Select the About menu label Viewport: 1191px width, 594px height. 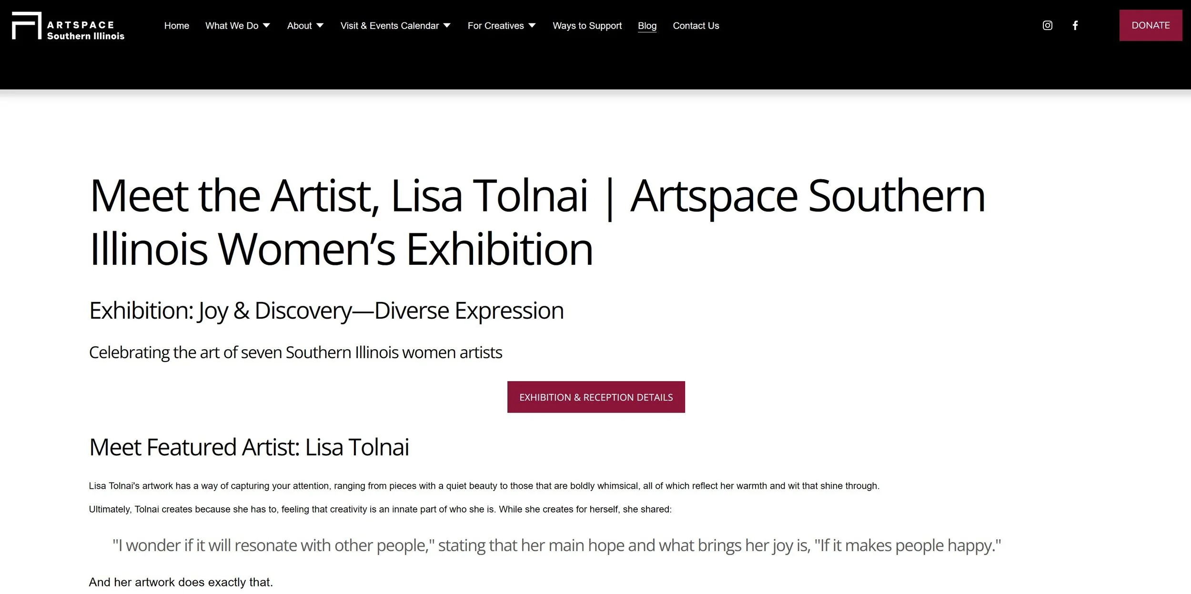tap(299, 26)
